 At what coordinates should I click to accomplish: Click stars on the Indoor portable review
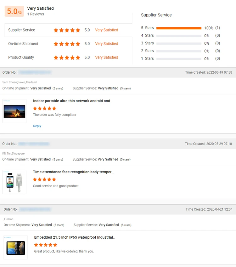(x=44, y=108)
